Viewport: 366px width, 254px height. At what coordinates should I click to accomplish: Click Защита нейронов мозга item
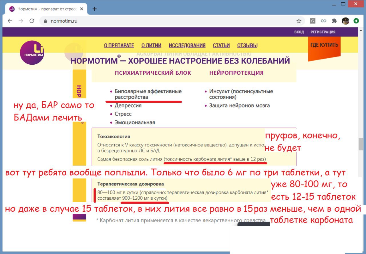(239, 106)
